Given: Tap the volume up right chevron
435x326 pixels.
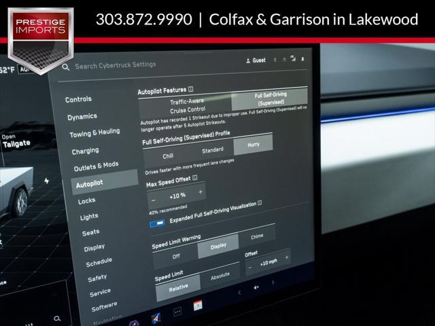Looking at the screenshot, I should click(x=273, y=283).
